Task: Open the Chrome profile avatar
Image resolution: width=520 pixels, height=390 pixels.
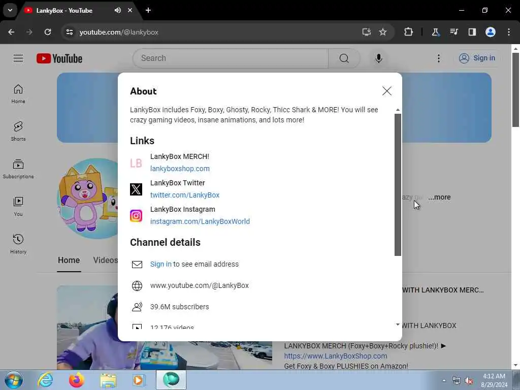Action: point(491,32)
